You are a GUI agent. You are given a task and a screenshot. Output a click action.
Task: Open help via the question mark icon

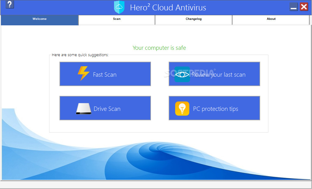point(10,4)
